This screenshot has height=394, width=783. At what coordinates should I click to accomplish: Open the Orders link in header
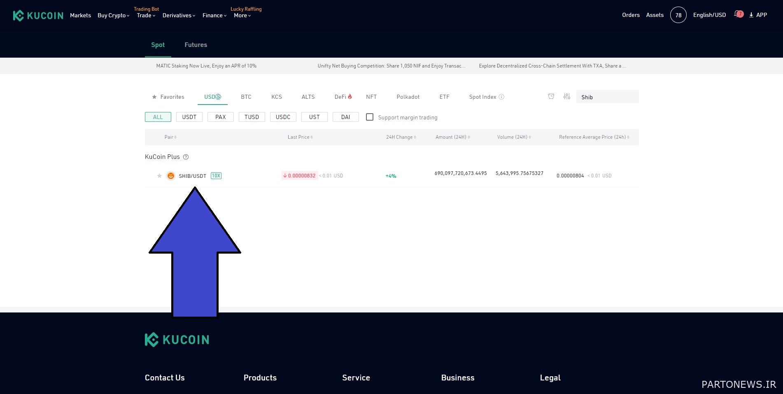631,15
